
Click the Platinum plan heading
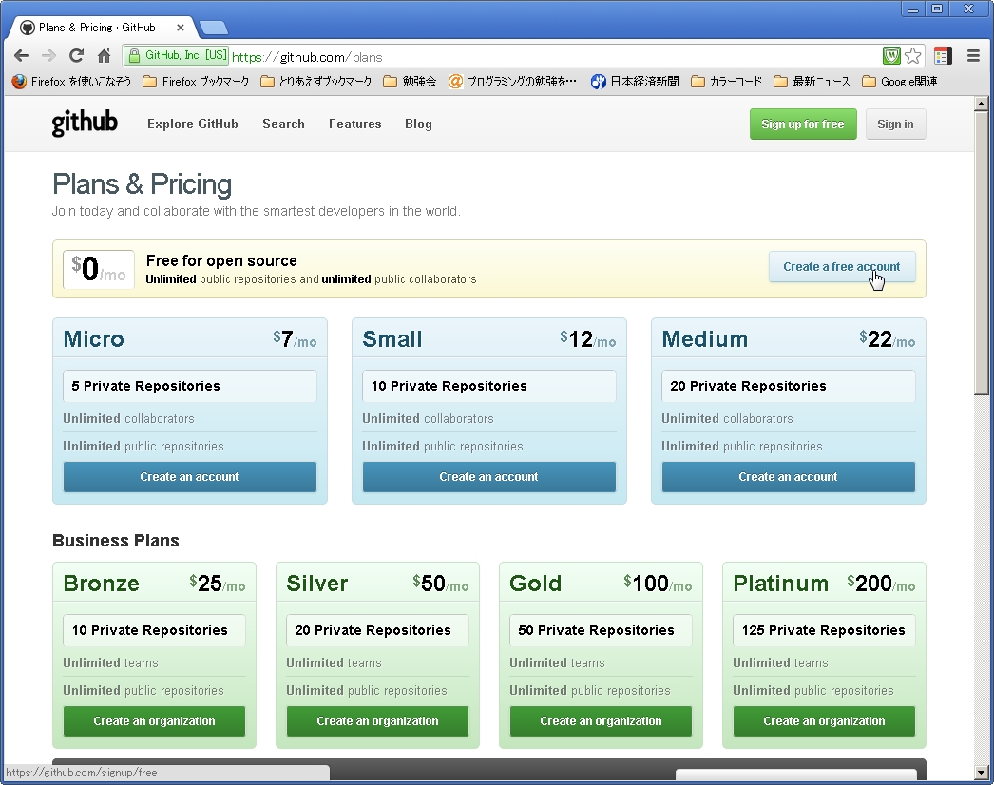781,584
